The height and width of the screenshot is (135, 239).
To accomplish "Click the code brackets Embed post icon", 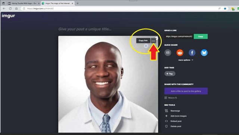I will pos(166,121).
